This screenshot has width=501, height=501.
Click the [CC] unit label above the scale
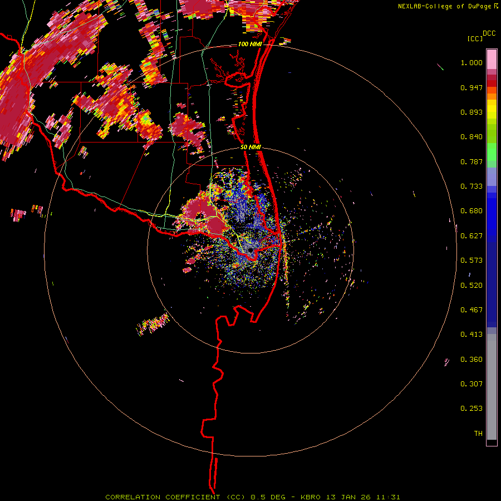[x=475, y=38]
